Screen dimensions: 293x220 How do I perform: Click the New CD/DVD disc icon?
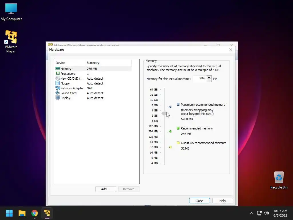(x=58, y=78)
